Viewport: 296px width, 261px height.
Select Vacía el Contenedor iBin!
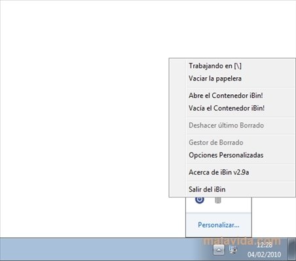(232, 108)
